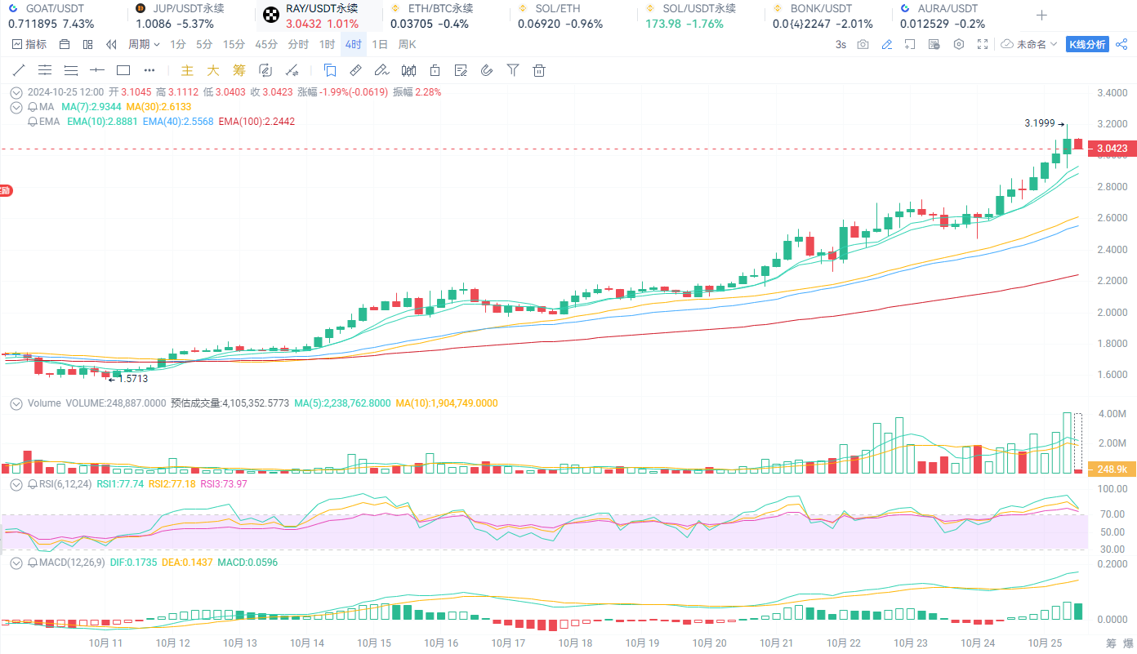The height and width of the screenshot is (654, 1137).
Task: Collapse the MACD panel chevron
Action: pos(16,563)
